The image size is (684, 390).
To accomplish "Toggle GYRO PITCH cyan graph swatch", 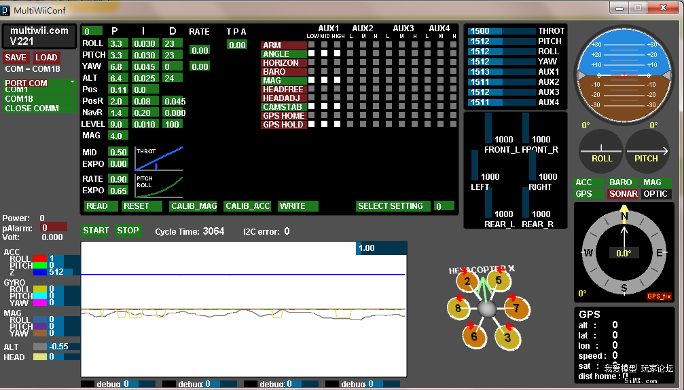I will pos(39,296).
